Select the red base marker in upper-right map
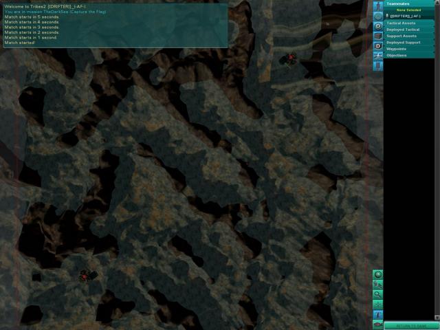Screen dimensions: 440x330 [289, 58]
